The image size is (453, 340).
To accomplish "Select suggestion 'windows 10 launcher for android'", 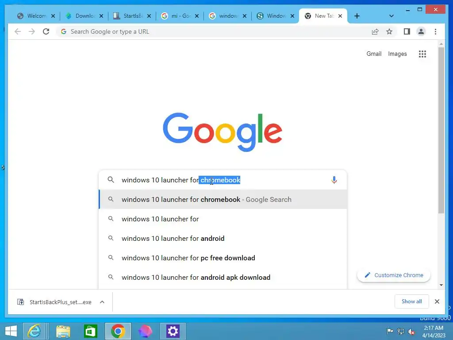I will pos(223,238).
